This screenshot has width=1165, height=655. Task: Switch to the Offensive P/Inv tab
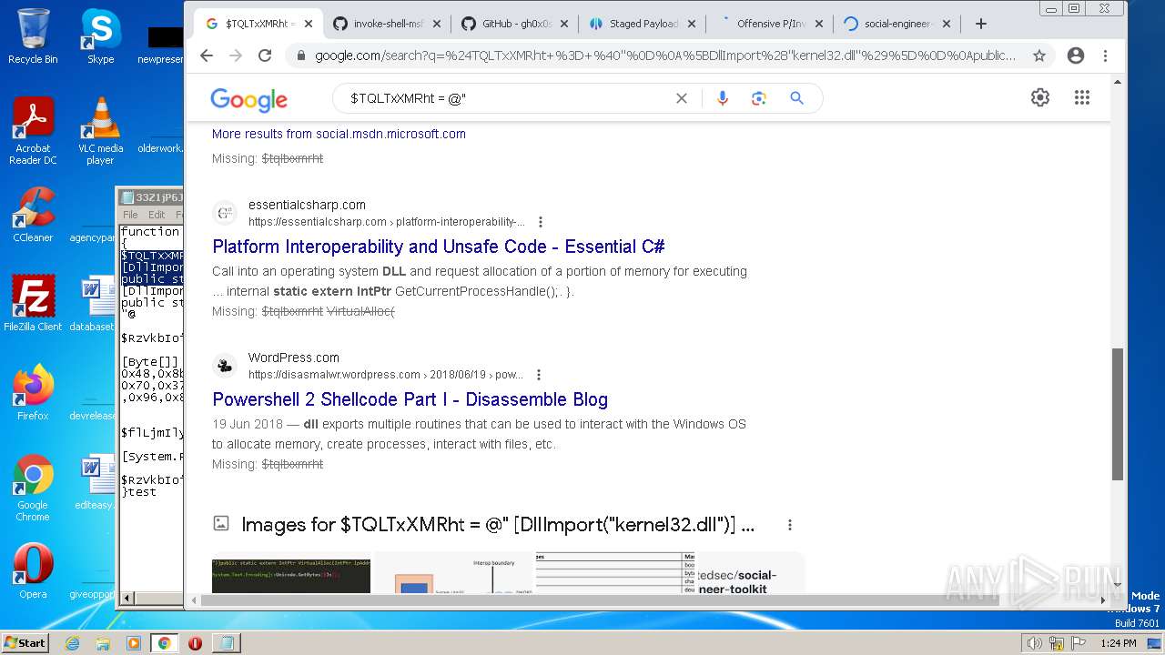(772, 24)
